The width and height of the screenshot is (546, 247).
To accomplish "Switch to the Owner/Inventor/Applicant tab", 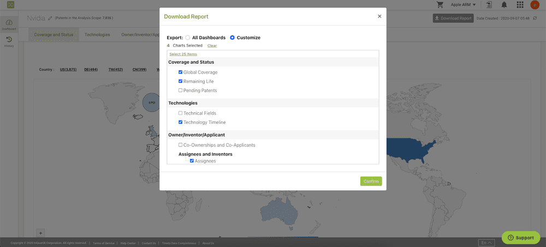I will click(x=140, y=35).
